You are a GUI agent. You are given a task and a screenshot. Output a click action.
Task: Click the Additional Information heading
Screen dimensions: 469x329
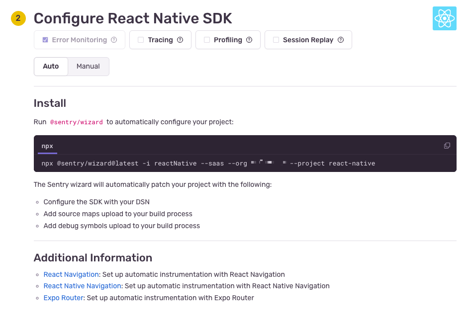(93, 257)
